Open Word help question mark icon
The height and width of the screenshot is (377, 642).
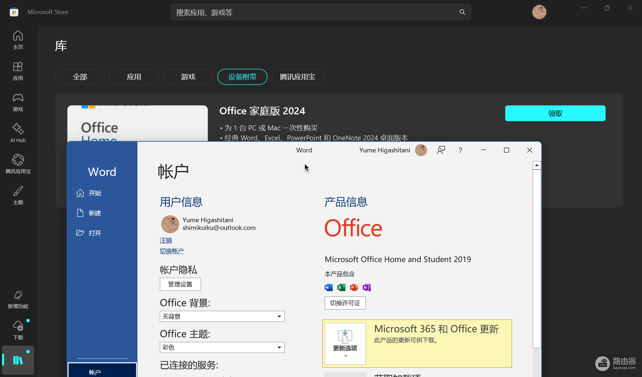click(x=460, y=150)
